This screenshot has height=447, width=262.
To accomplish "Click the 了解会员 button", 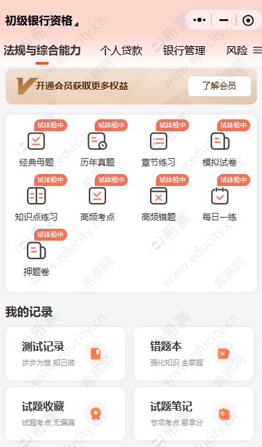I will click(219, 86).
